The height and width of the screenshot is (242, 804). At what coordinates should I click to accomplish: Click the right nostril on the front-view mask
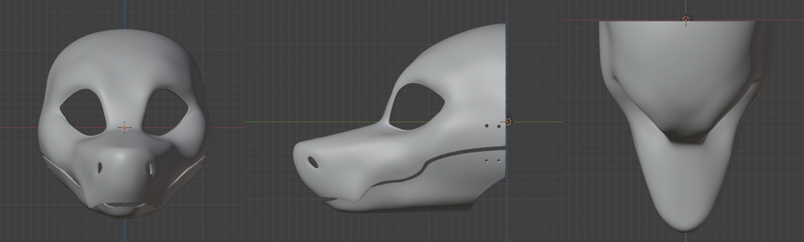pos(150,168)
